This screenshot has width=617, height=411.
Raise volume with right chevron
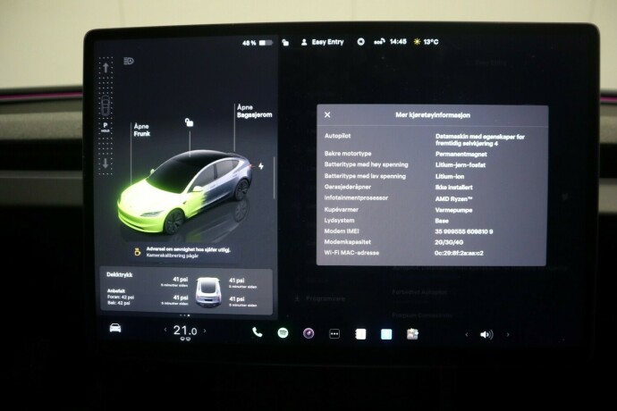pos(508,335)
